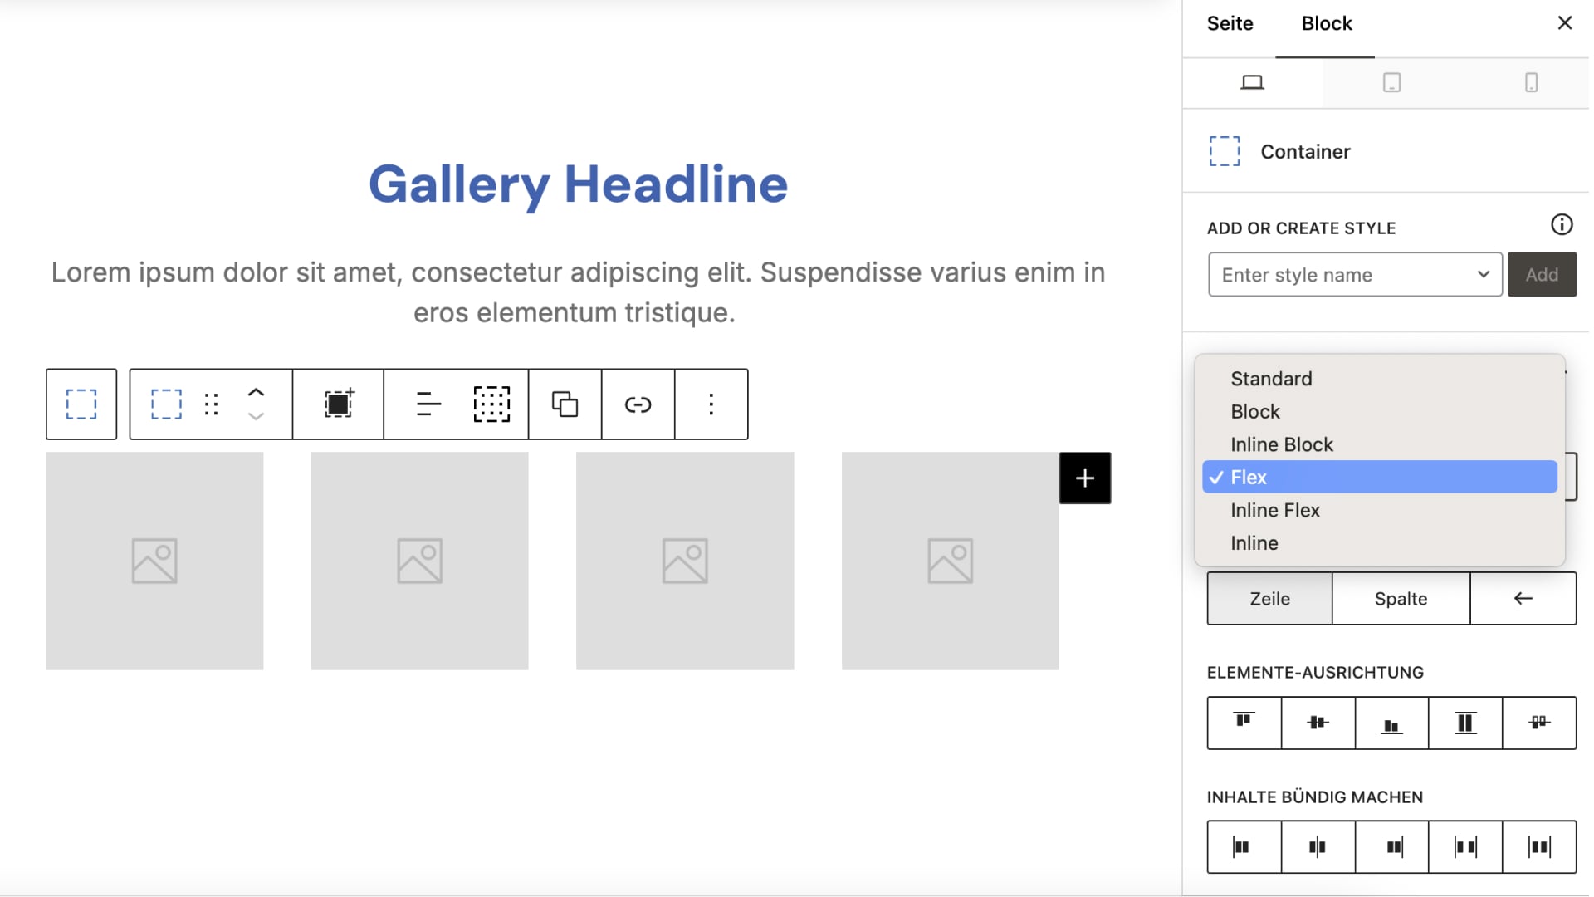Screen dimensions: 1594x897
Task: Select center alignment under Elemente-Ausrichtung
Action: [x=1318, y=723]
